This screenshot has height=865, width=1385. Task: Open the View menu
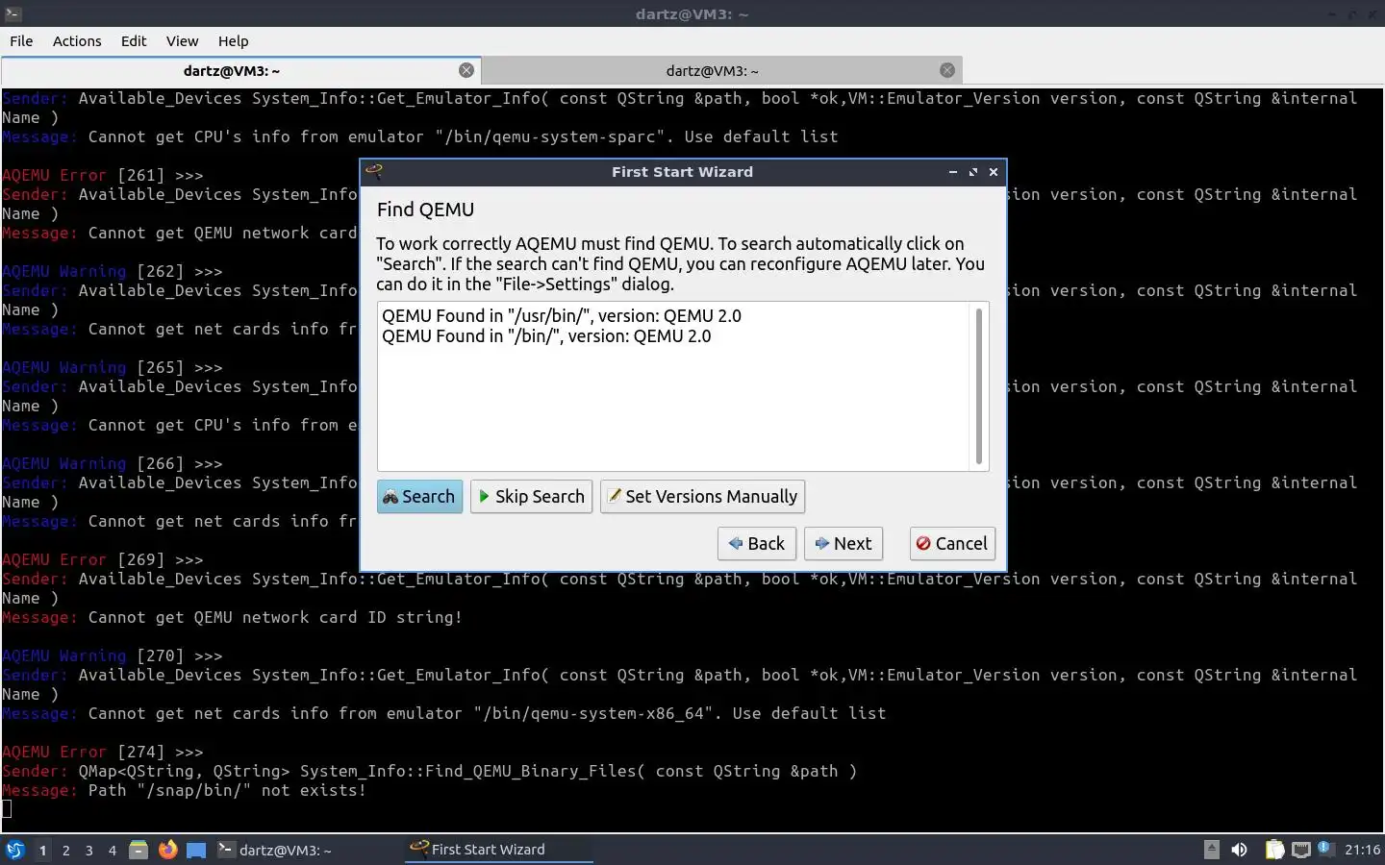[182, 41]
